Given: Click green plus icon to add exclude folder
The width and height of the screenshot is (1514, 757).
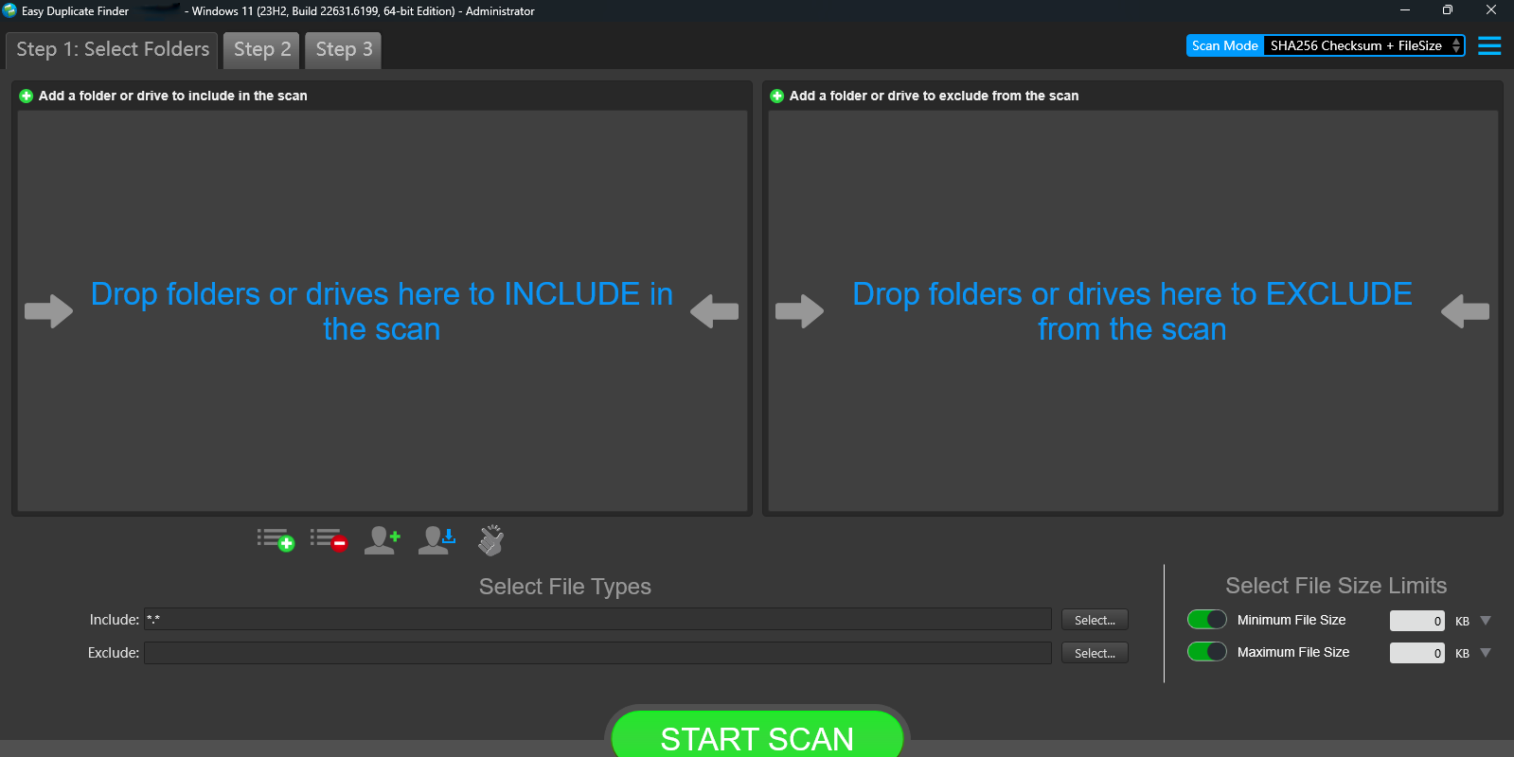Looking at the screenshot, I should pos(777,96).
